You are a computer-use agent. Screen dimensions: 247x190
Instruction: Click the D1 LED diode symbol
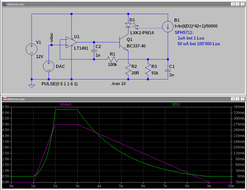tap(128, 25)
